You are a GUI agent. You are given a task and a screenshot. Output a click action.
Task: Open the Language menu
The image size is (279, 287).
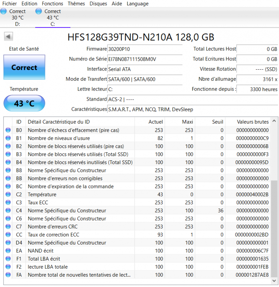coord(137,3)
